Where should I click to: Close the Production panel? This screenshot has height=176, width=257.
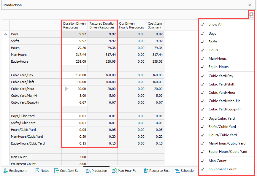click(250, 5)
